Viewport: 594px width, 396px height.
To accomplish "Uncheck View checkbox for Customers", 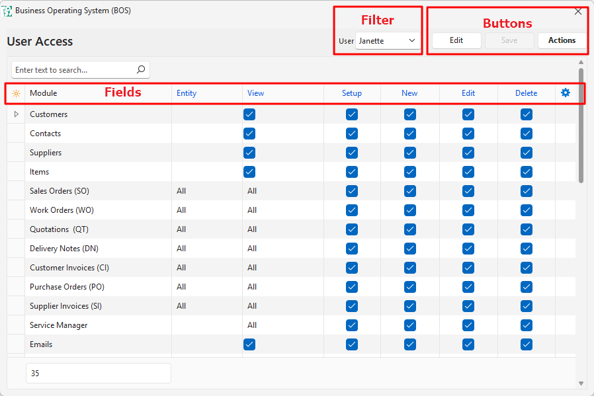I will [x=249, y=114].
